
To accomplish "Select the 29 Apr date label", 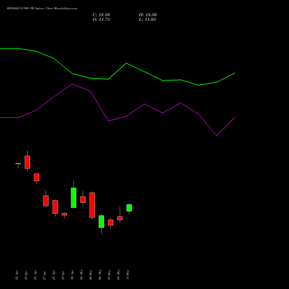I will tap(63, 275).
